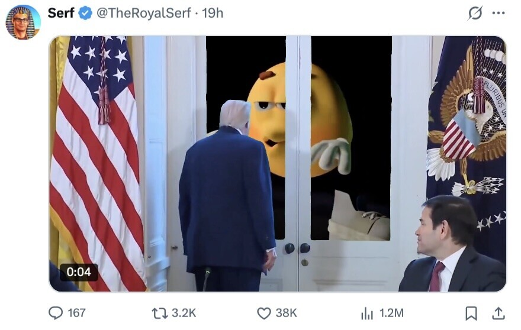Image resolution: width=521 pixels, height=330 pixels.
Task: Open the @TheRoyalSerf handle link
Action: [143, 13]
